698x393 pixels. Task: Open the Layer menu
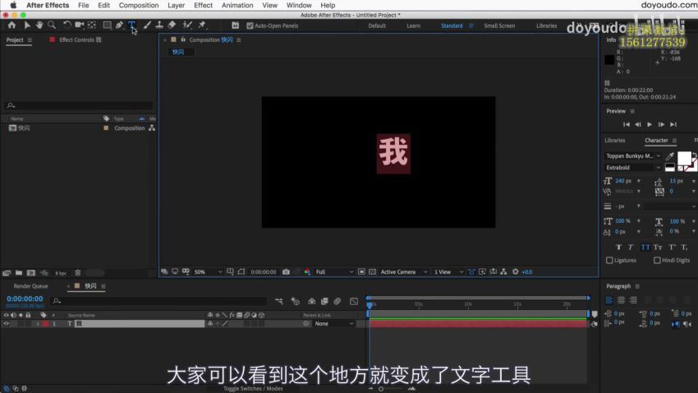pyautogui.click(x=177, y=6)
